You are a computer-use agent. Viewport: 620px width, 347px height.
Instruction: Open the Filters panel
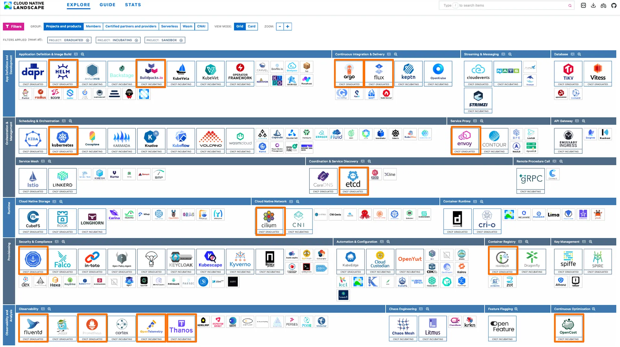[14, 27]
